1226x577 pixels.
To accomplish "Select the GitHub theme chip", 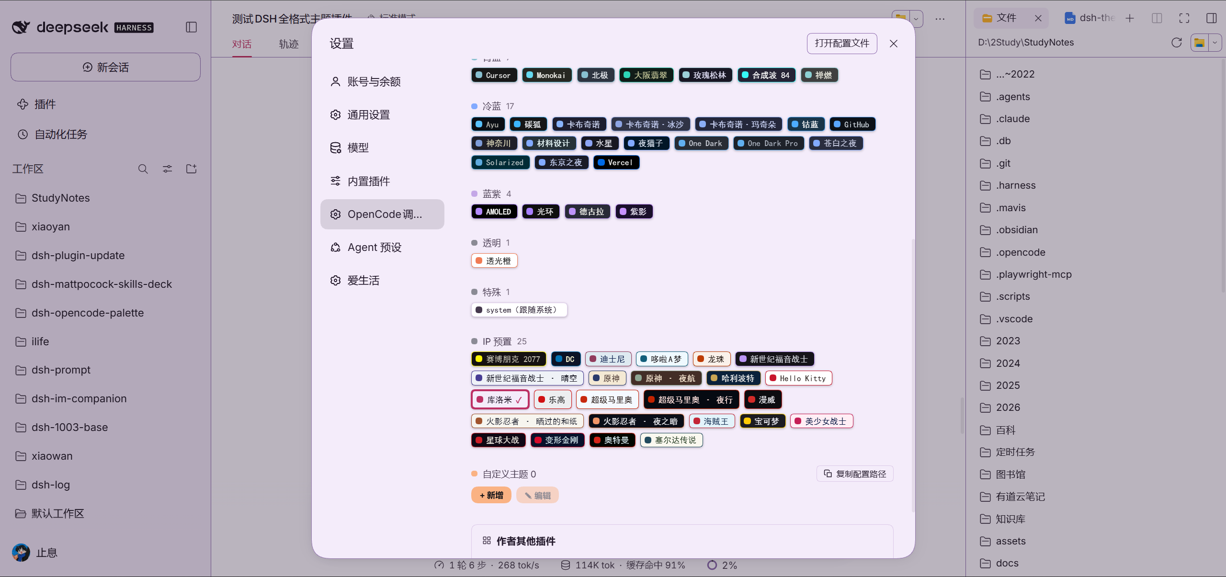I will [852, 124].
